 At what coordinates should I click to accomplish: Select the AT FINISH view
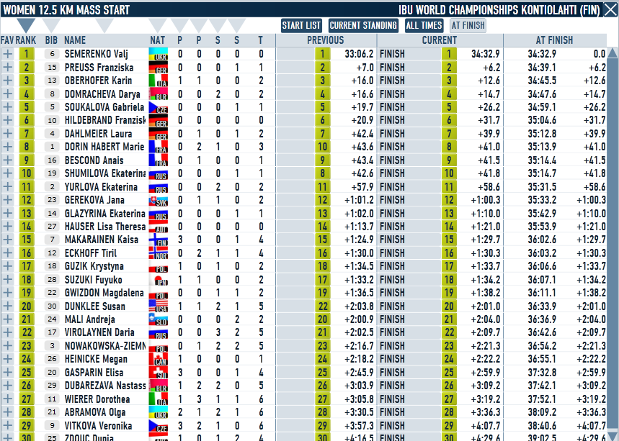coord(468,26)
